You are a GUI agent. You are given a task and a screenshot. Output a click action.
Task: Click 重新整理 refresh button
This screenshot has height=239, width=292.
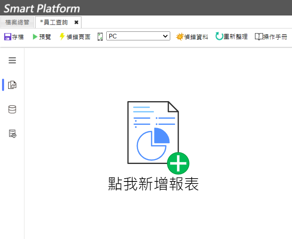(x=231, y=36)
